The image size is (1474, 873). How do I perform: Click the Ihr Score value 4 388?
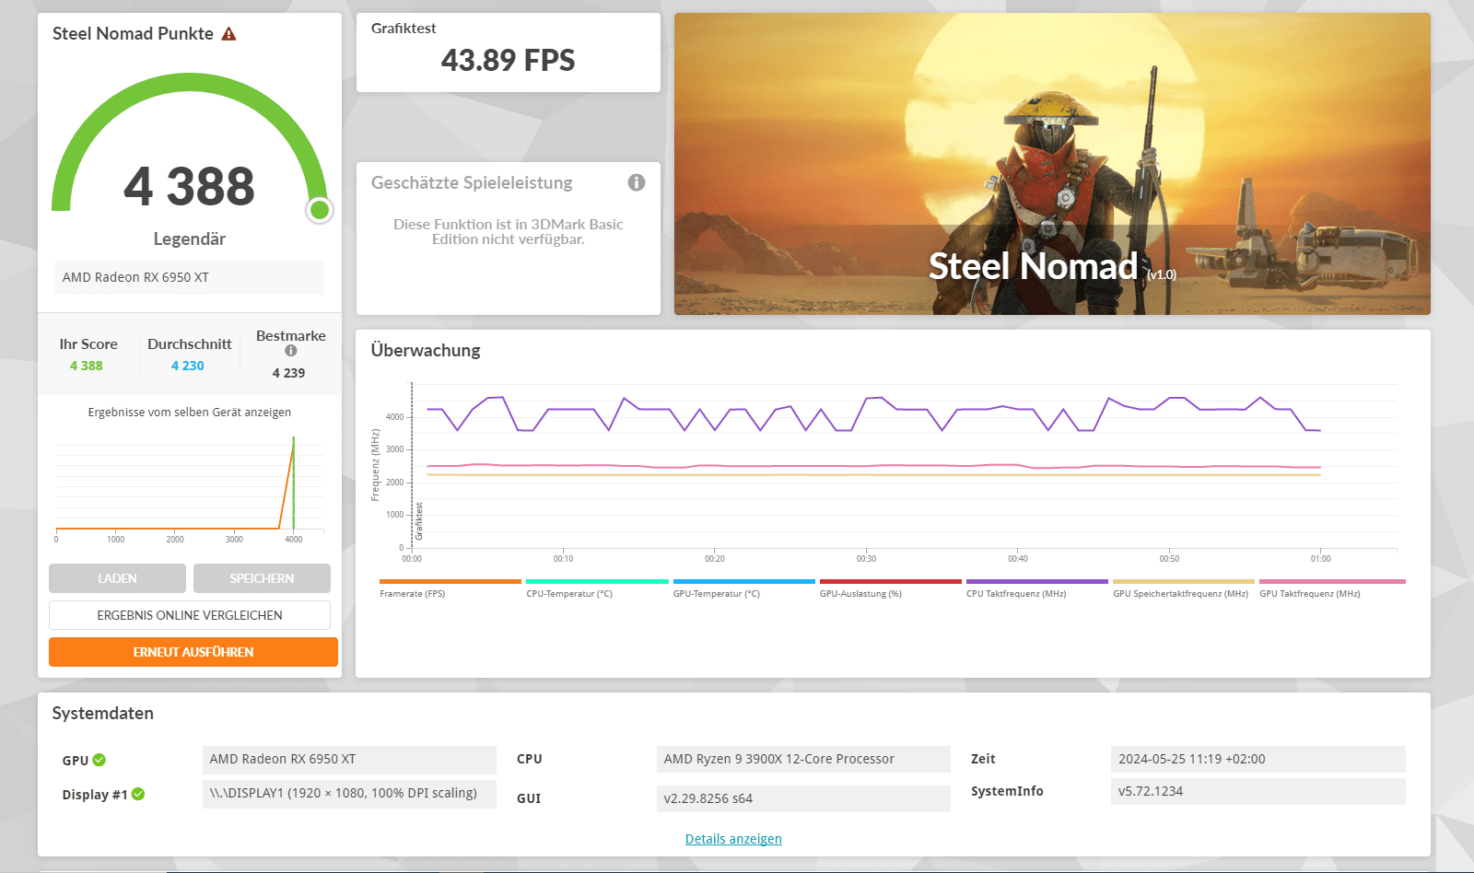pyautogui.click(x=87, y=366)
